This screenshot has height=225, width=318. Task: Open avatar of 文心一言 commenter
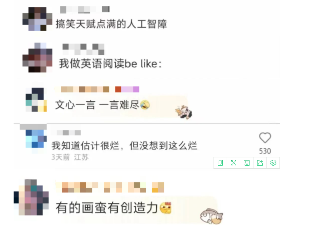[x=36, y=100]
